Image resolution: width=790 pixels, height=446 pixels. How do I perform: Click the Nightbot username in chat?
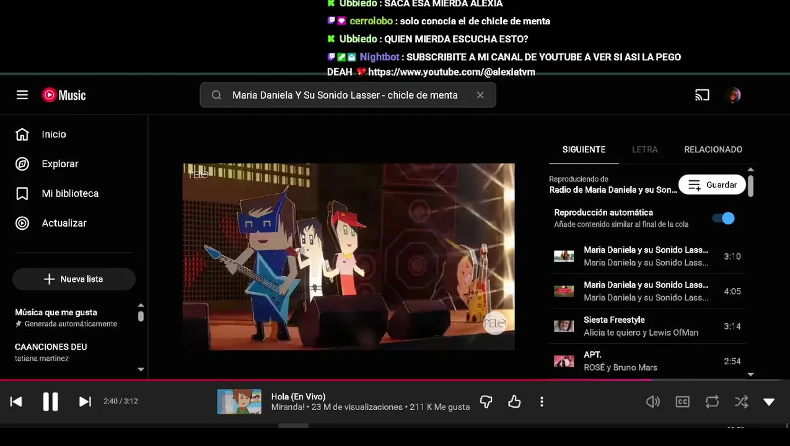click(379, 57)
